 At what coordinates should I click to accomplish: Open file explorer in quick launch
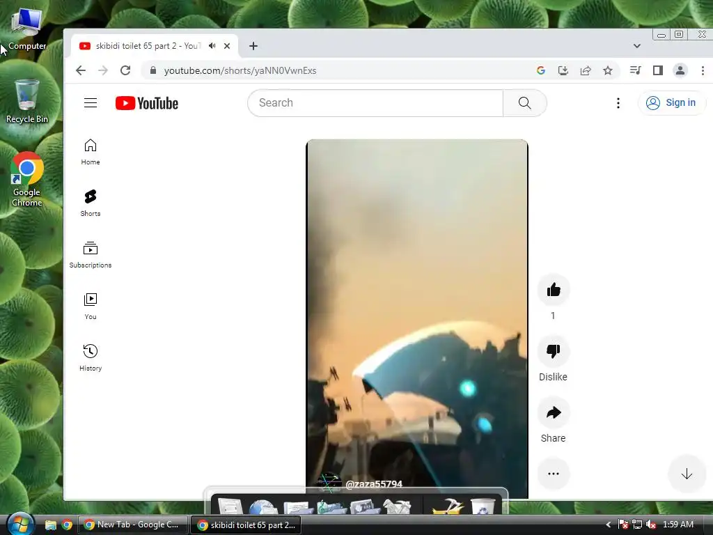(x=50, y=525)
